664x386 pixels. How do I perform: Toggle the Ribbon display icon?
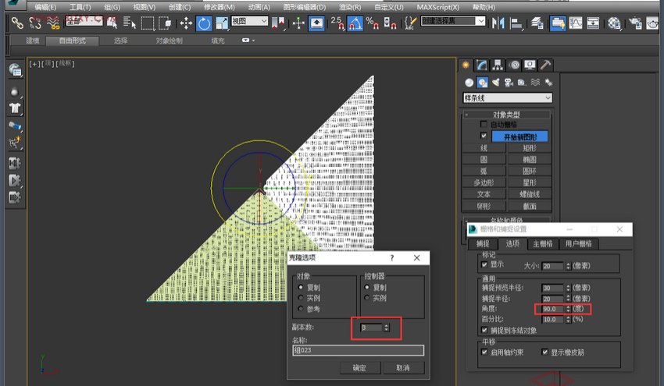point(558,23)
